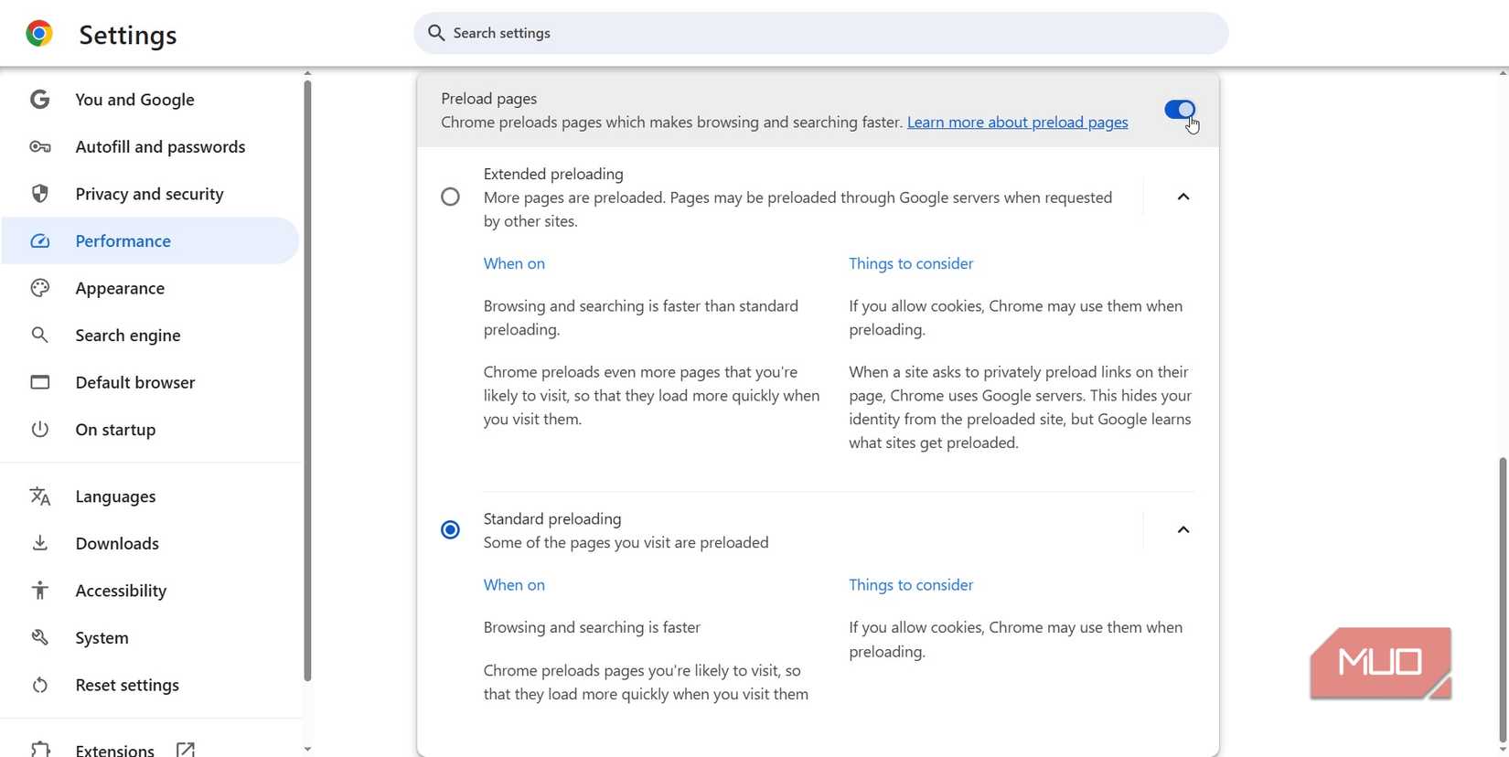This screenshot has width=1509, height=757.
Task: Click the Search settings input field
Action: [x=819, y=32]
